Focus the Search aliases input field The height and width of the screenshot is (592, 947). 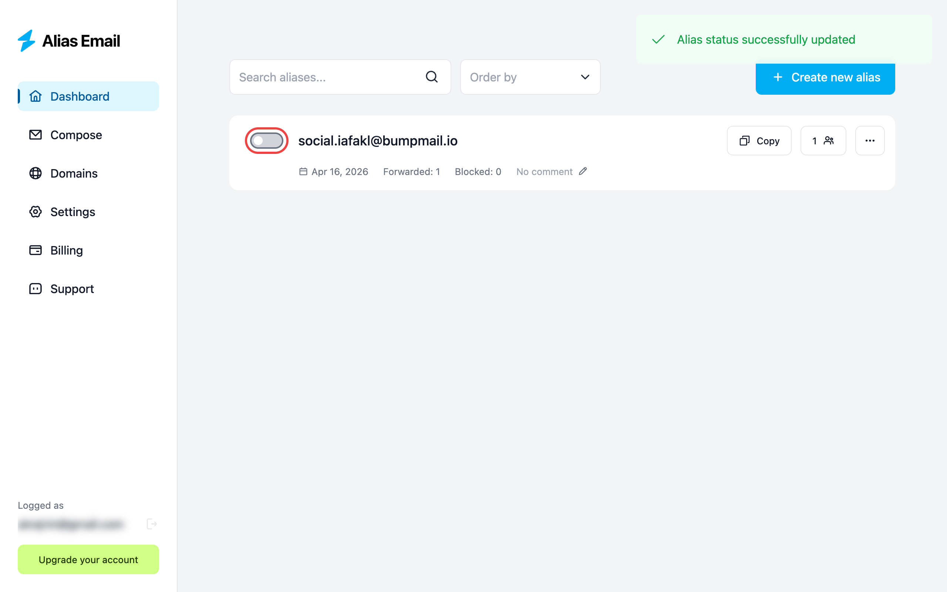point(329,77)
